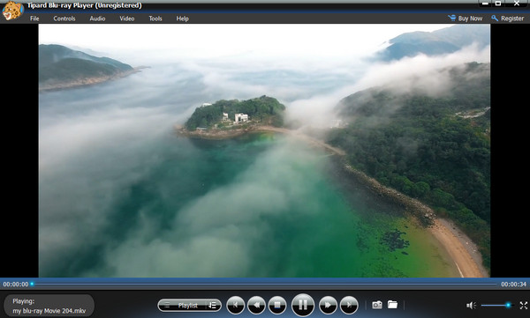Stop the video with the stop button
This screenshot has width=530, height=318.
pos(277,305)
